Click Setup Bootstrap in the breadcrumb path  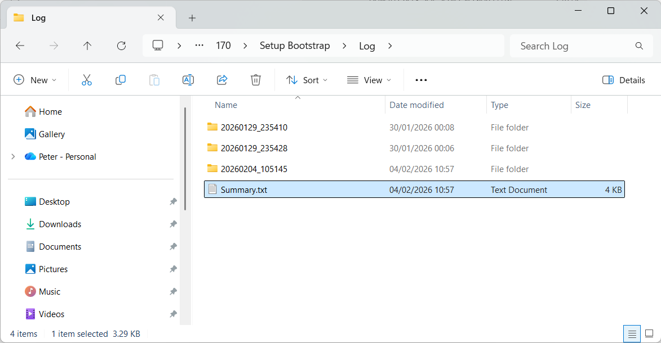click(295, 46)
